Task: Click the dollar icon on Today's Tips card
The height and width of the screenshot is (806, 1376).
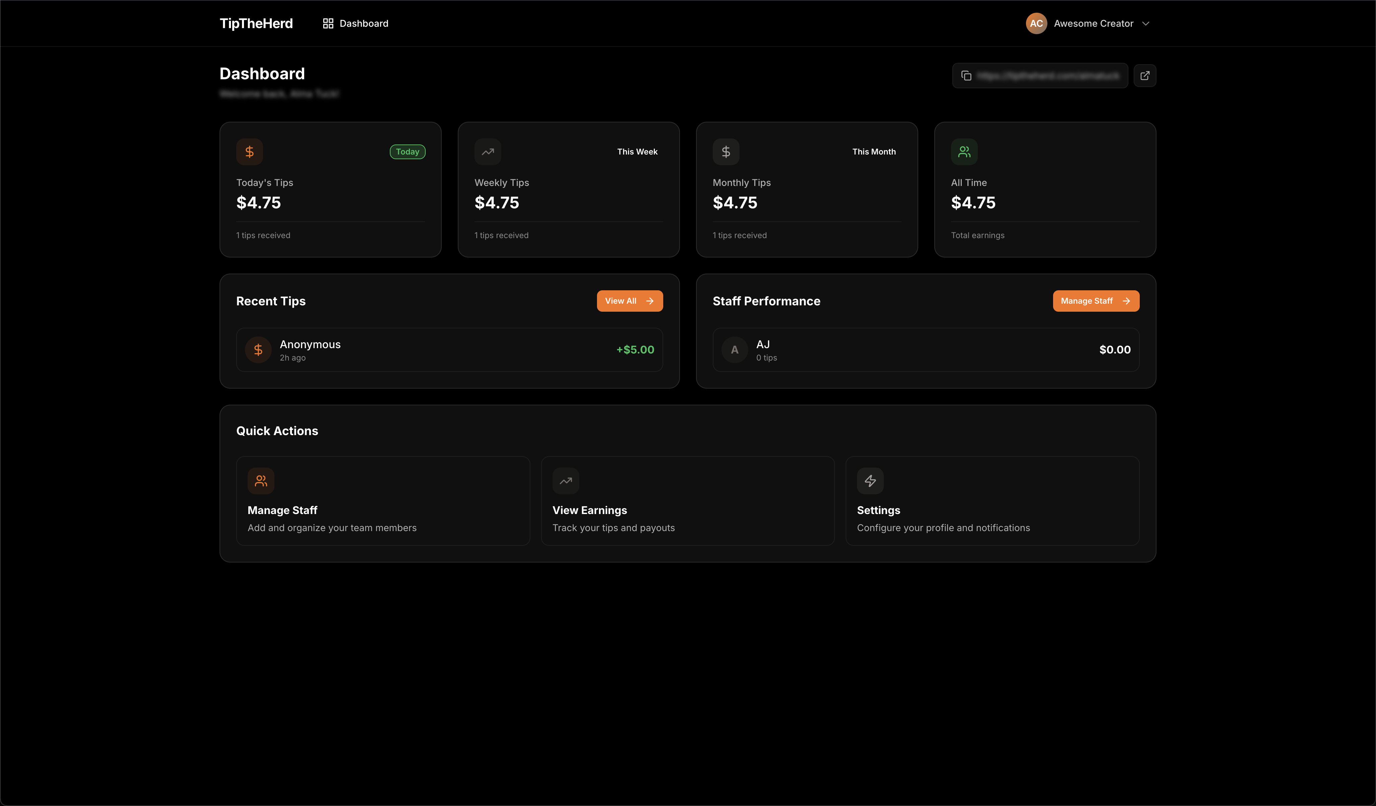Action: click(x=250, y=152)
